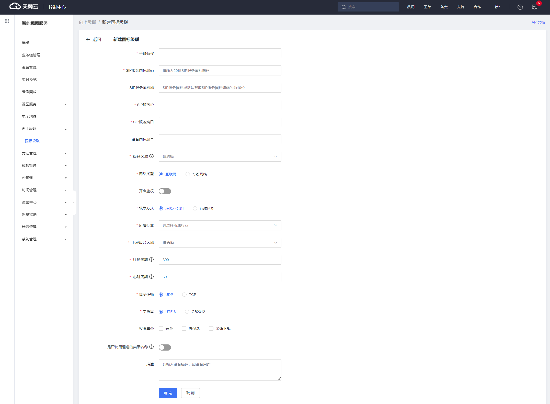Click help icon next to 注册周期
The width and height of the screenshot is (550, 404).
pos(152,260)
